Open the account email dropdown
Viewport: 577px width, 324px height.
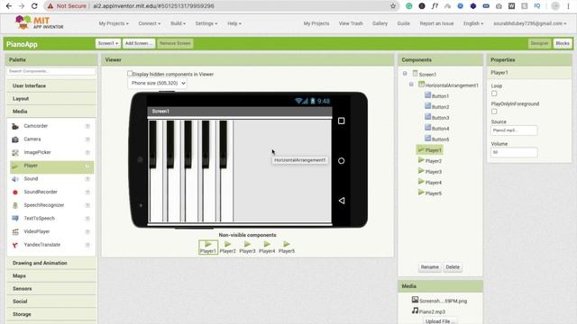(530, 23)
